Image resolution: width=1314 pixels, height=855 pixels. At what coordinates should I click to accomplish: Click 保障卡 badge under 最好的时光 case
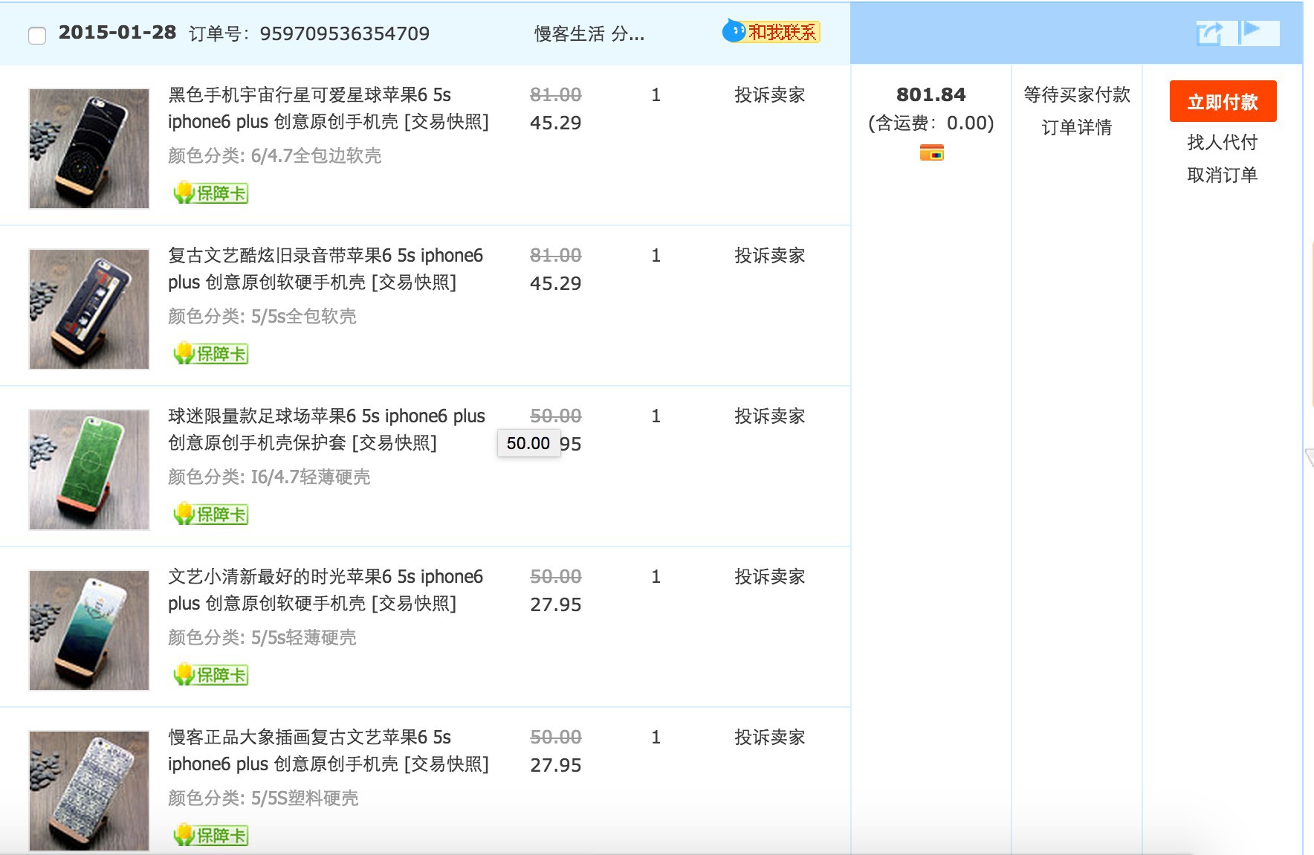click(x=211, y=675)
